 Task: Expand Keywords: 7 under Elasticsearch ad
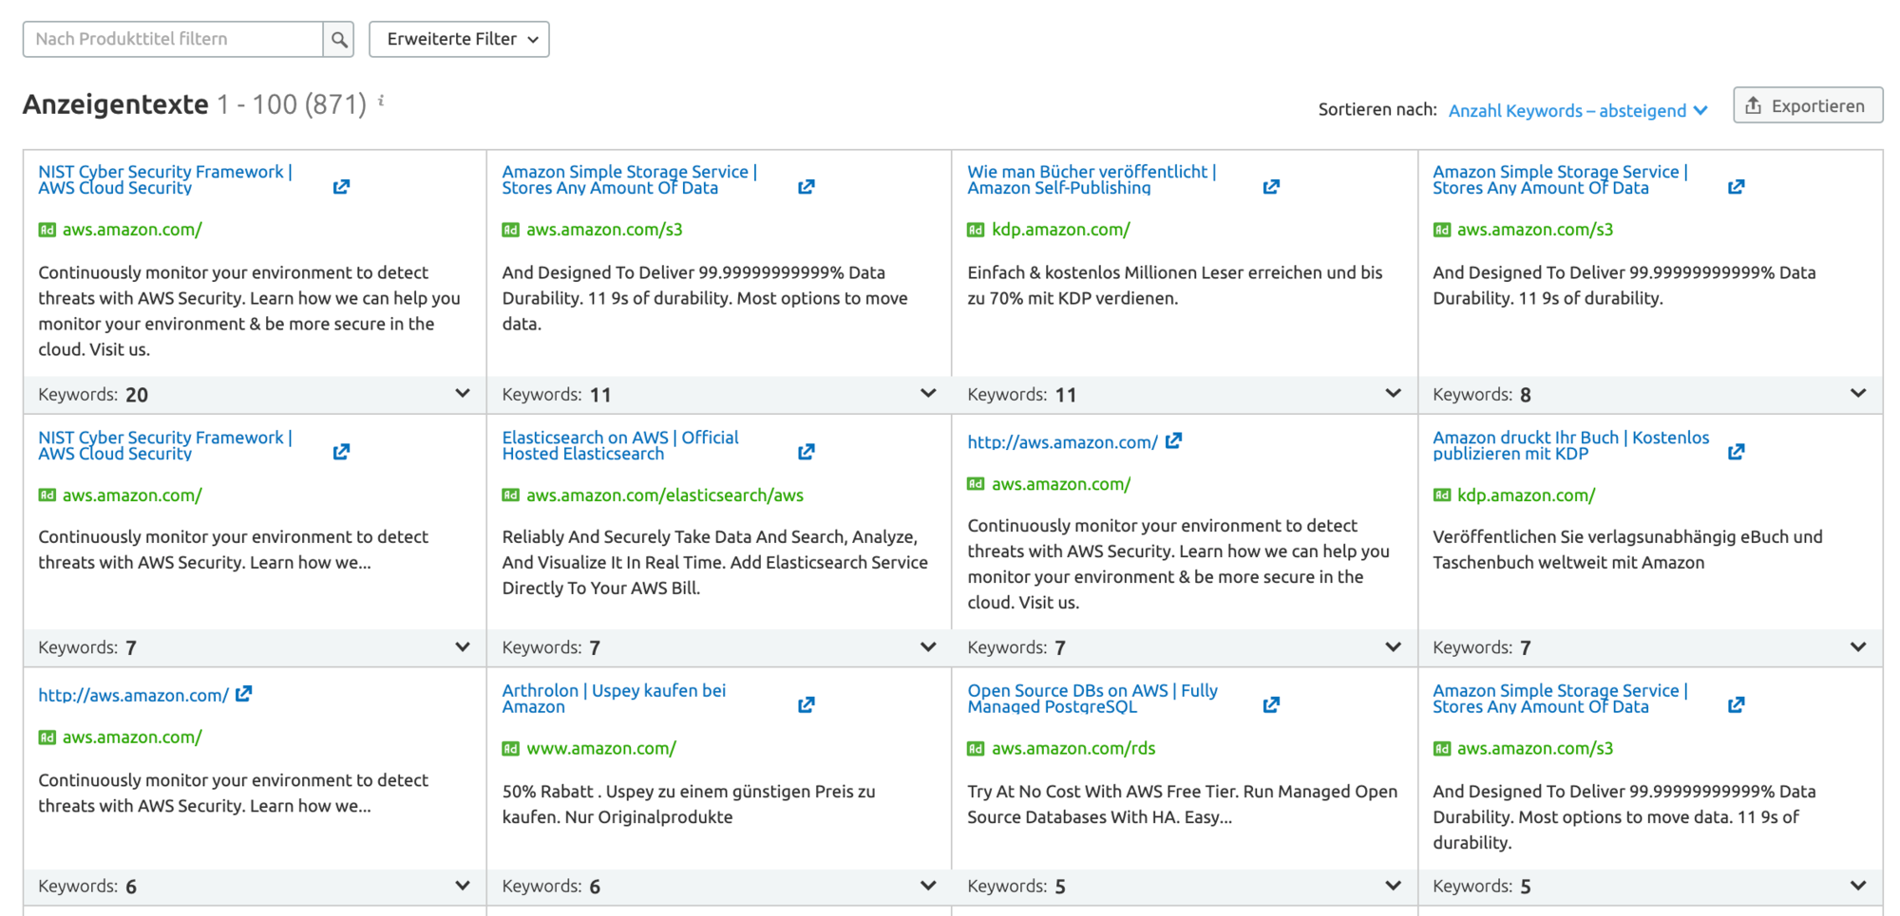tap(927, 646)
